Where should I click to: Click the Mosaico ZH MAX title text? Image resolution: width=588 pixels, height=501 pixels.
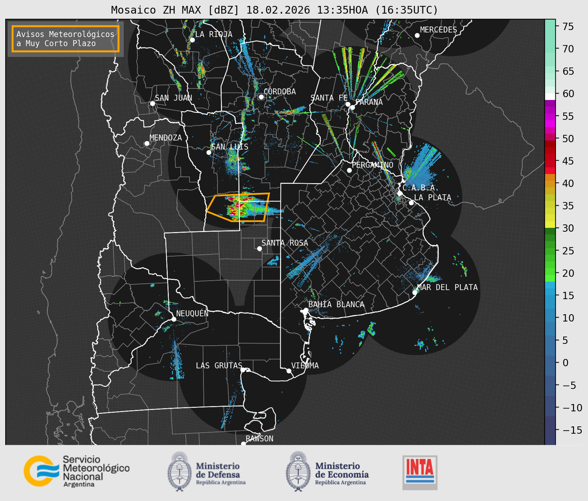(274, 10)
